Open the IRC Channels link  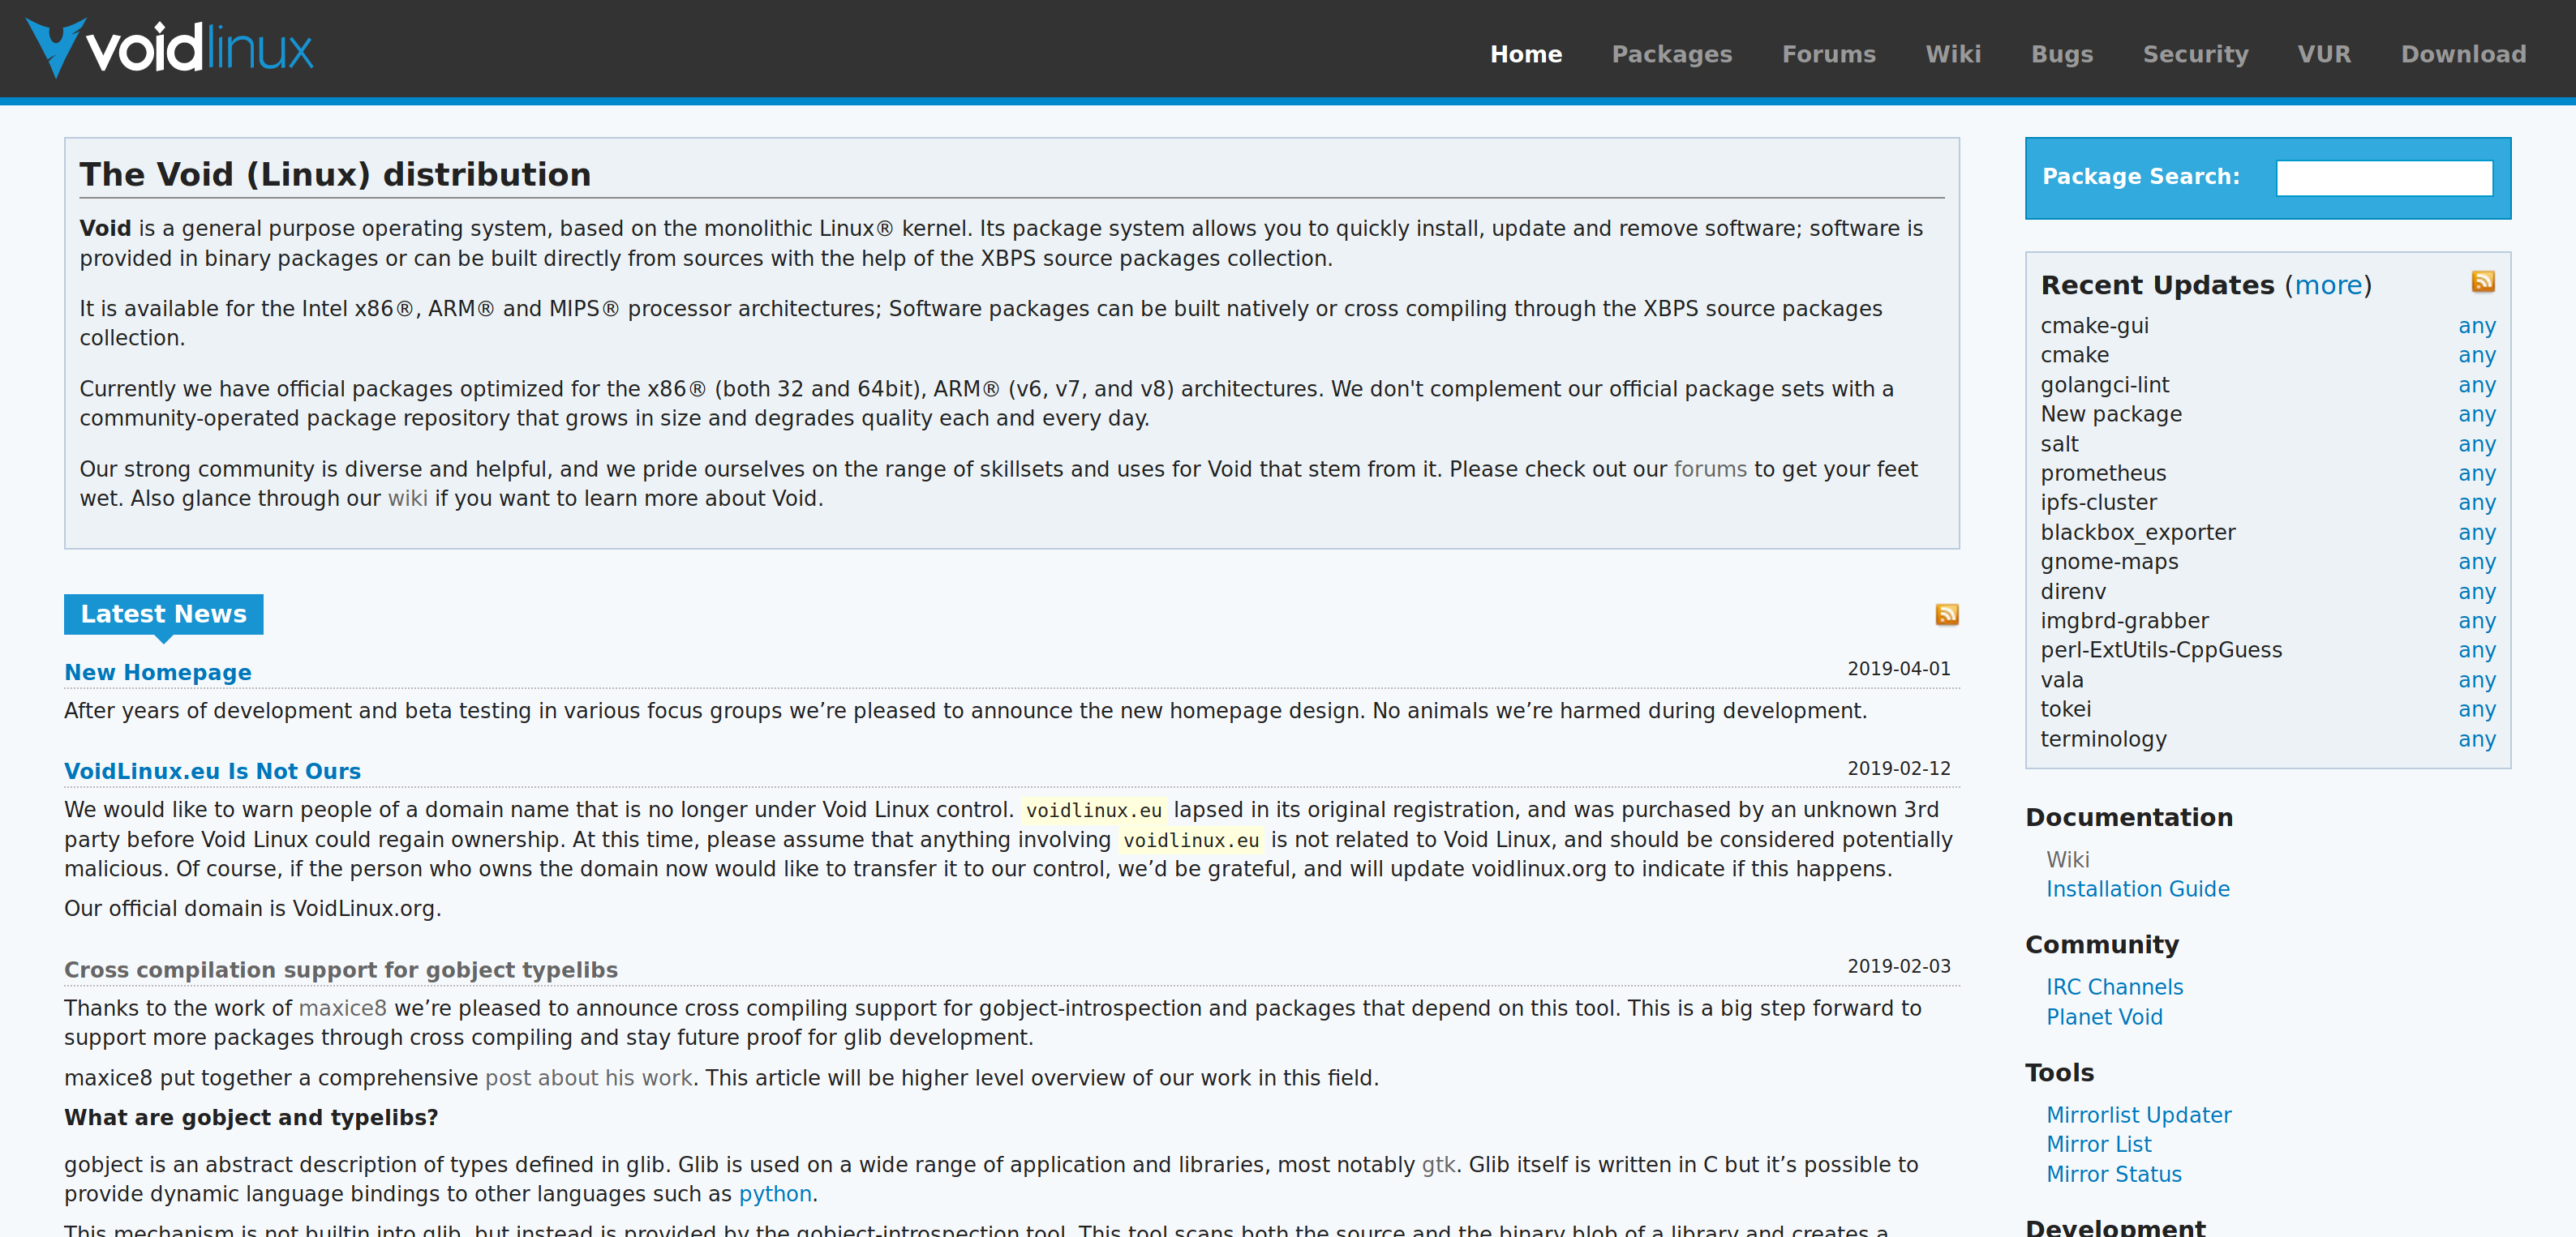pyautogui.click(x=2114, y=987)
